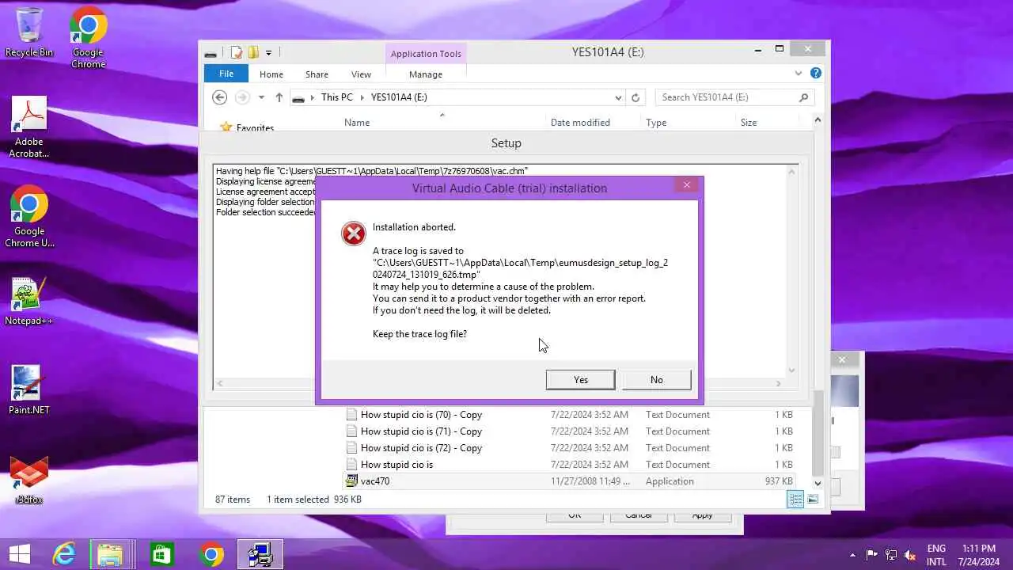Click the red error icon in dialog
This screenshot has width=1013, height=570.
353,234
